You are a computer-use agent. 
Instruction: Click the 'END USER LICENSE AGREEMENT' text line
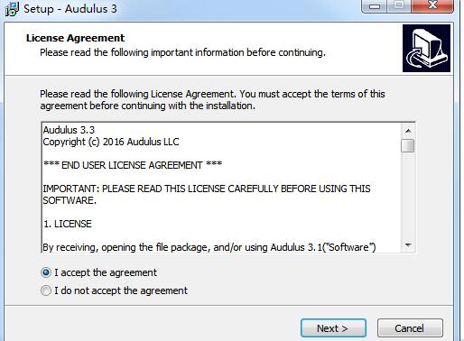coord(133,165)
